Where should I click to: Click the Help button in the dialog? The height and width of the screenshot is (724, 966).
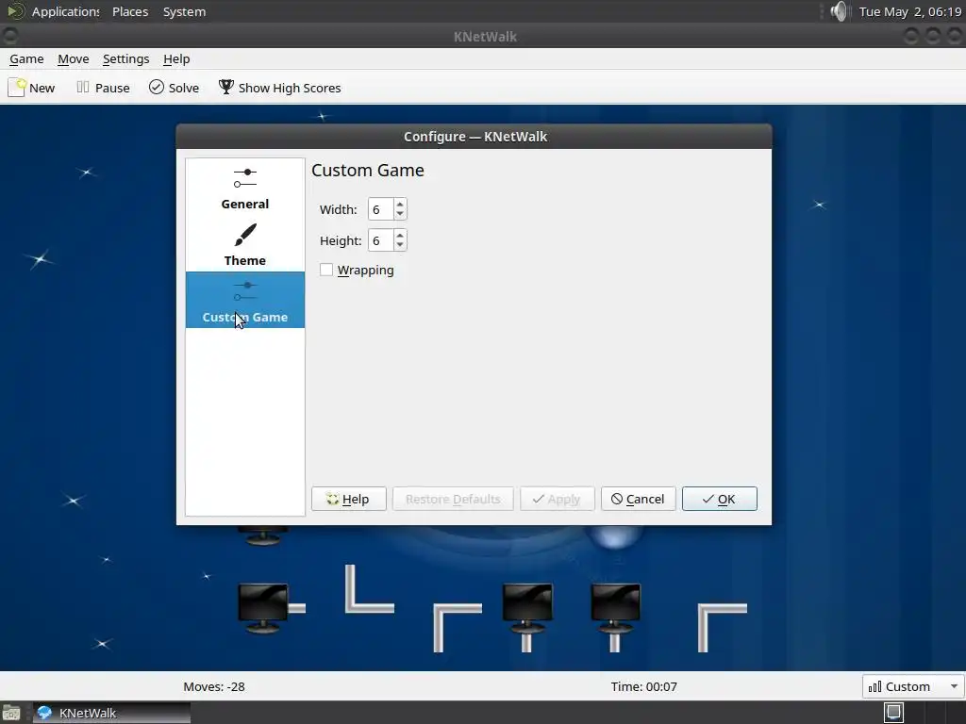(349, 499)
